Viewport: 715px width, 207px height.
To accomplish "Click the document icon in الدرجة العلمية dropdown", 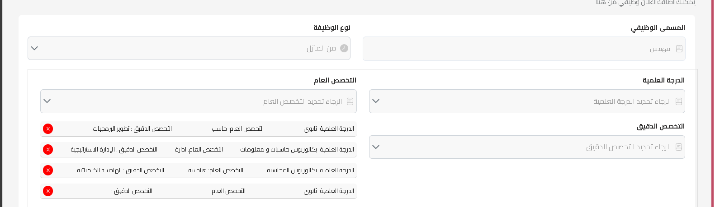I will [679, 101].
